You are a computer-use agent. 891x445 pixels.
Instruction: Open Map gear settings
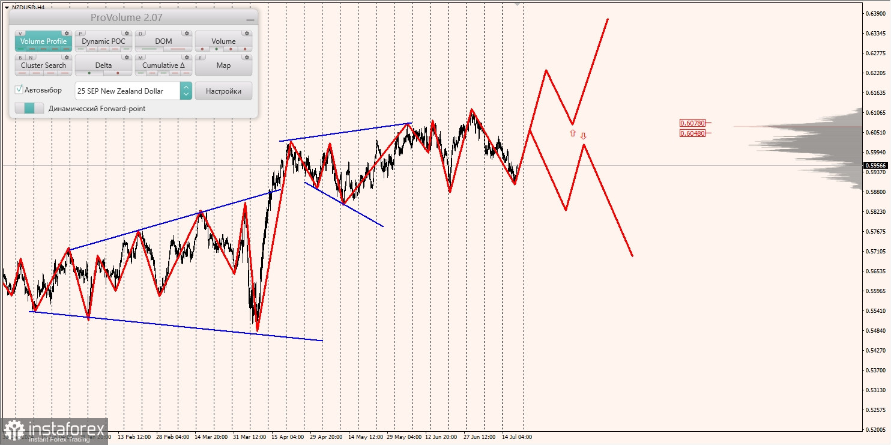coord(247,57)
